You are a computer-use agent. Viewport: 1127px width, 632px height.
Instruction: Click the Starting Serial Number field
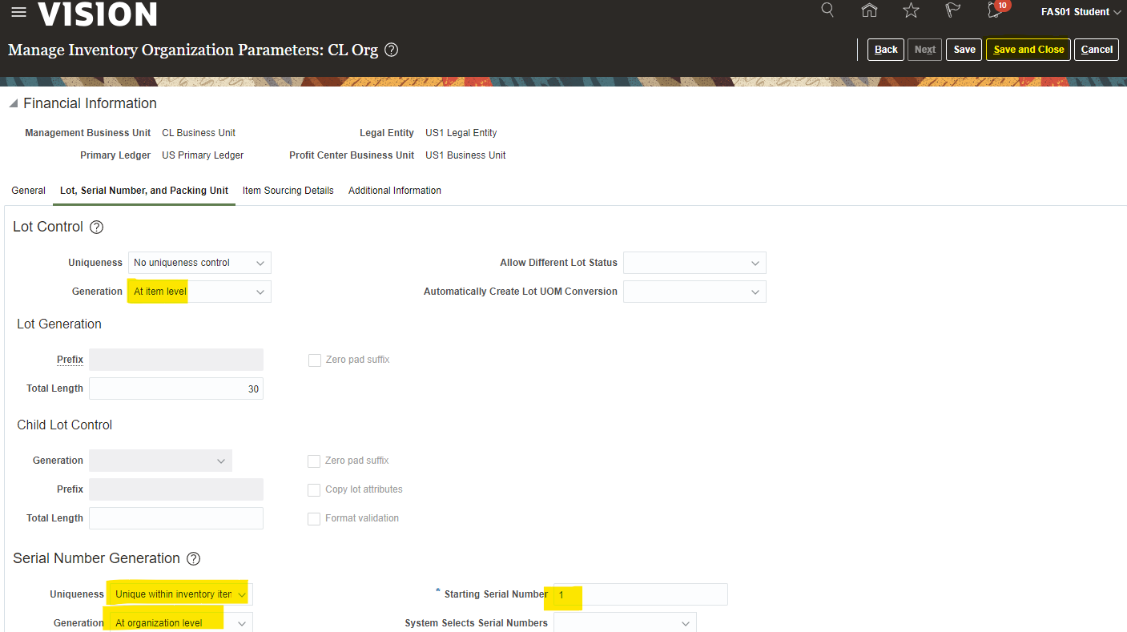pos(641,594)
